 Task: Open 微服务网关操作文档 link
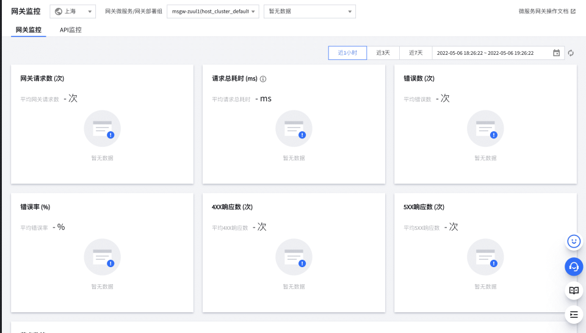coord(546,11)
